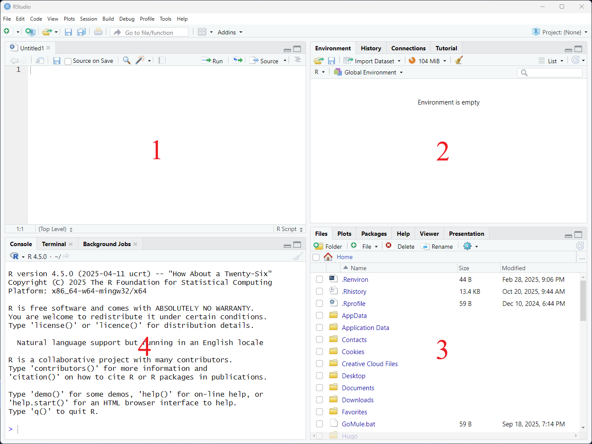Click inside the Go to file/function field
The width and height of the screenshot is (592, 444).
149,32
